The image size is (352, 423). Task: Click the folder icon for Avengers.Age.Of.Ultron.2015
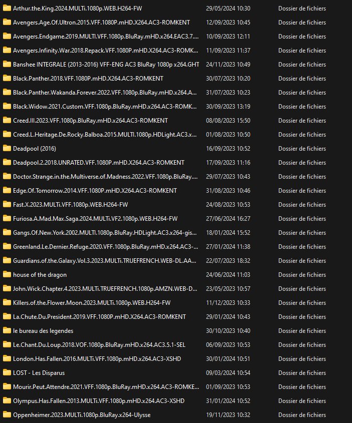coord(7,22)
